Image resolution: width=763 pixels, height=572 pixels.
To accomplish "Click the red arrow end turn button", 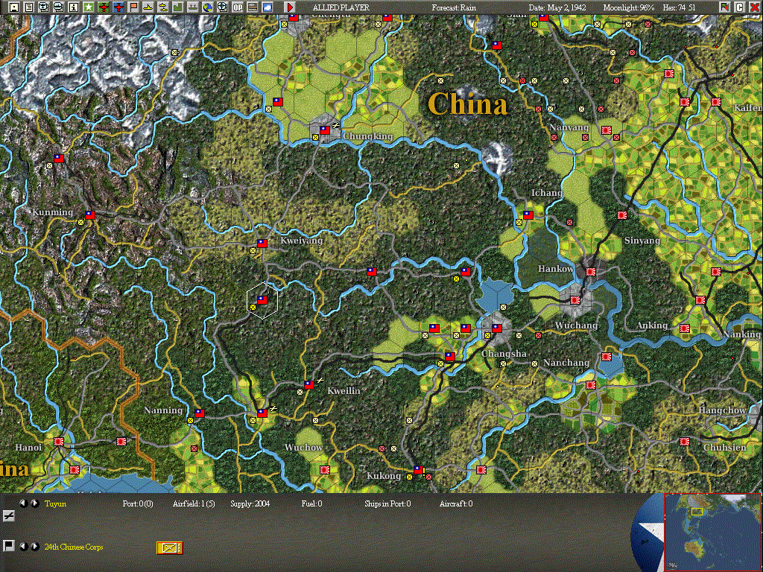I will [290, 7].
